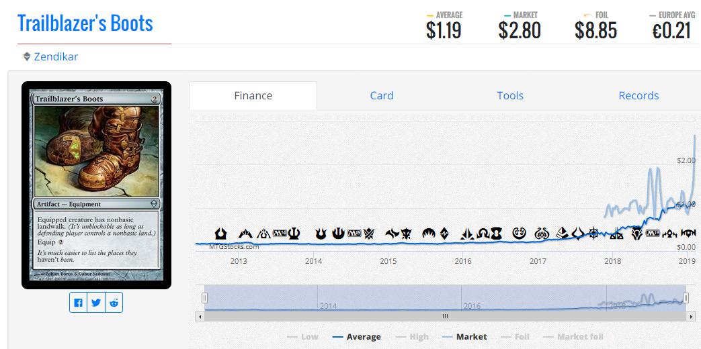
Task: Click the Kaladesh set marker icon
Action: click(x=519, y=234)
